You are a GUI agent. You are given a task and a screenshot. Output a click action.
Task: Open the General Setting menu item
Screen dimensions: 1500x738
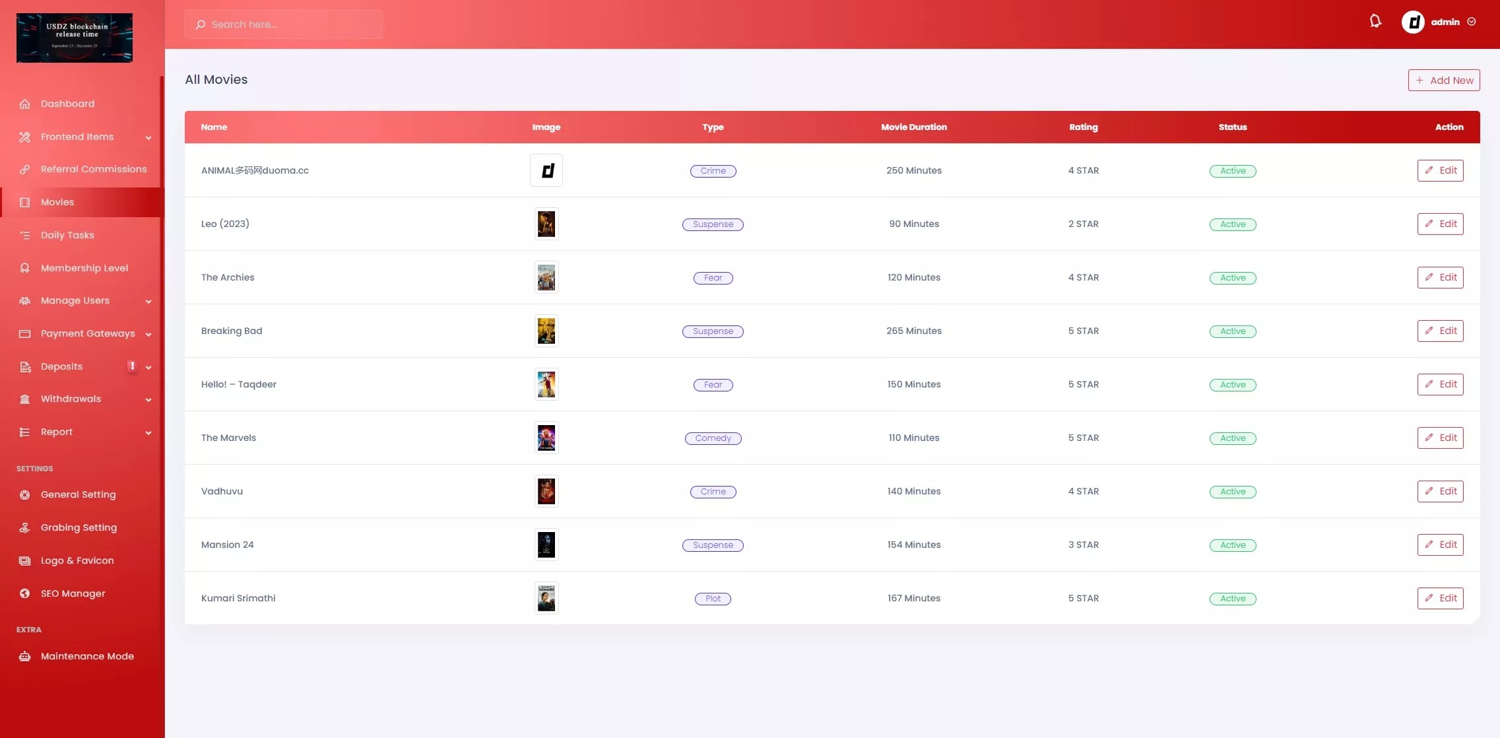click(78, 495)
